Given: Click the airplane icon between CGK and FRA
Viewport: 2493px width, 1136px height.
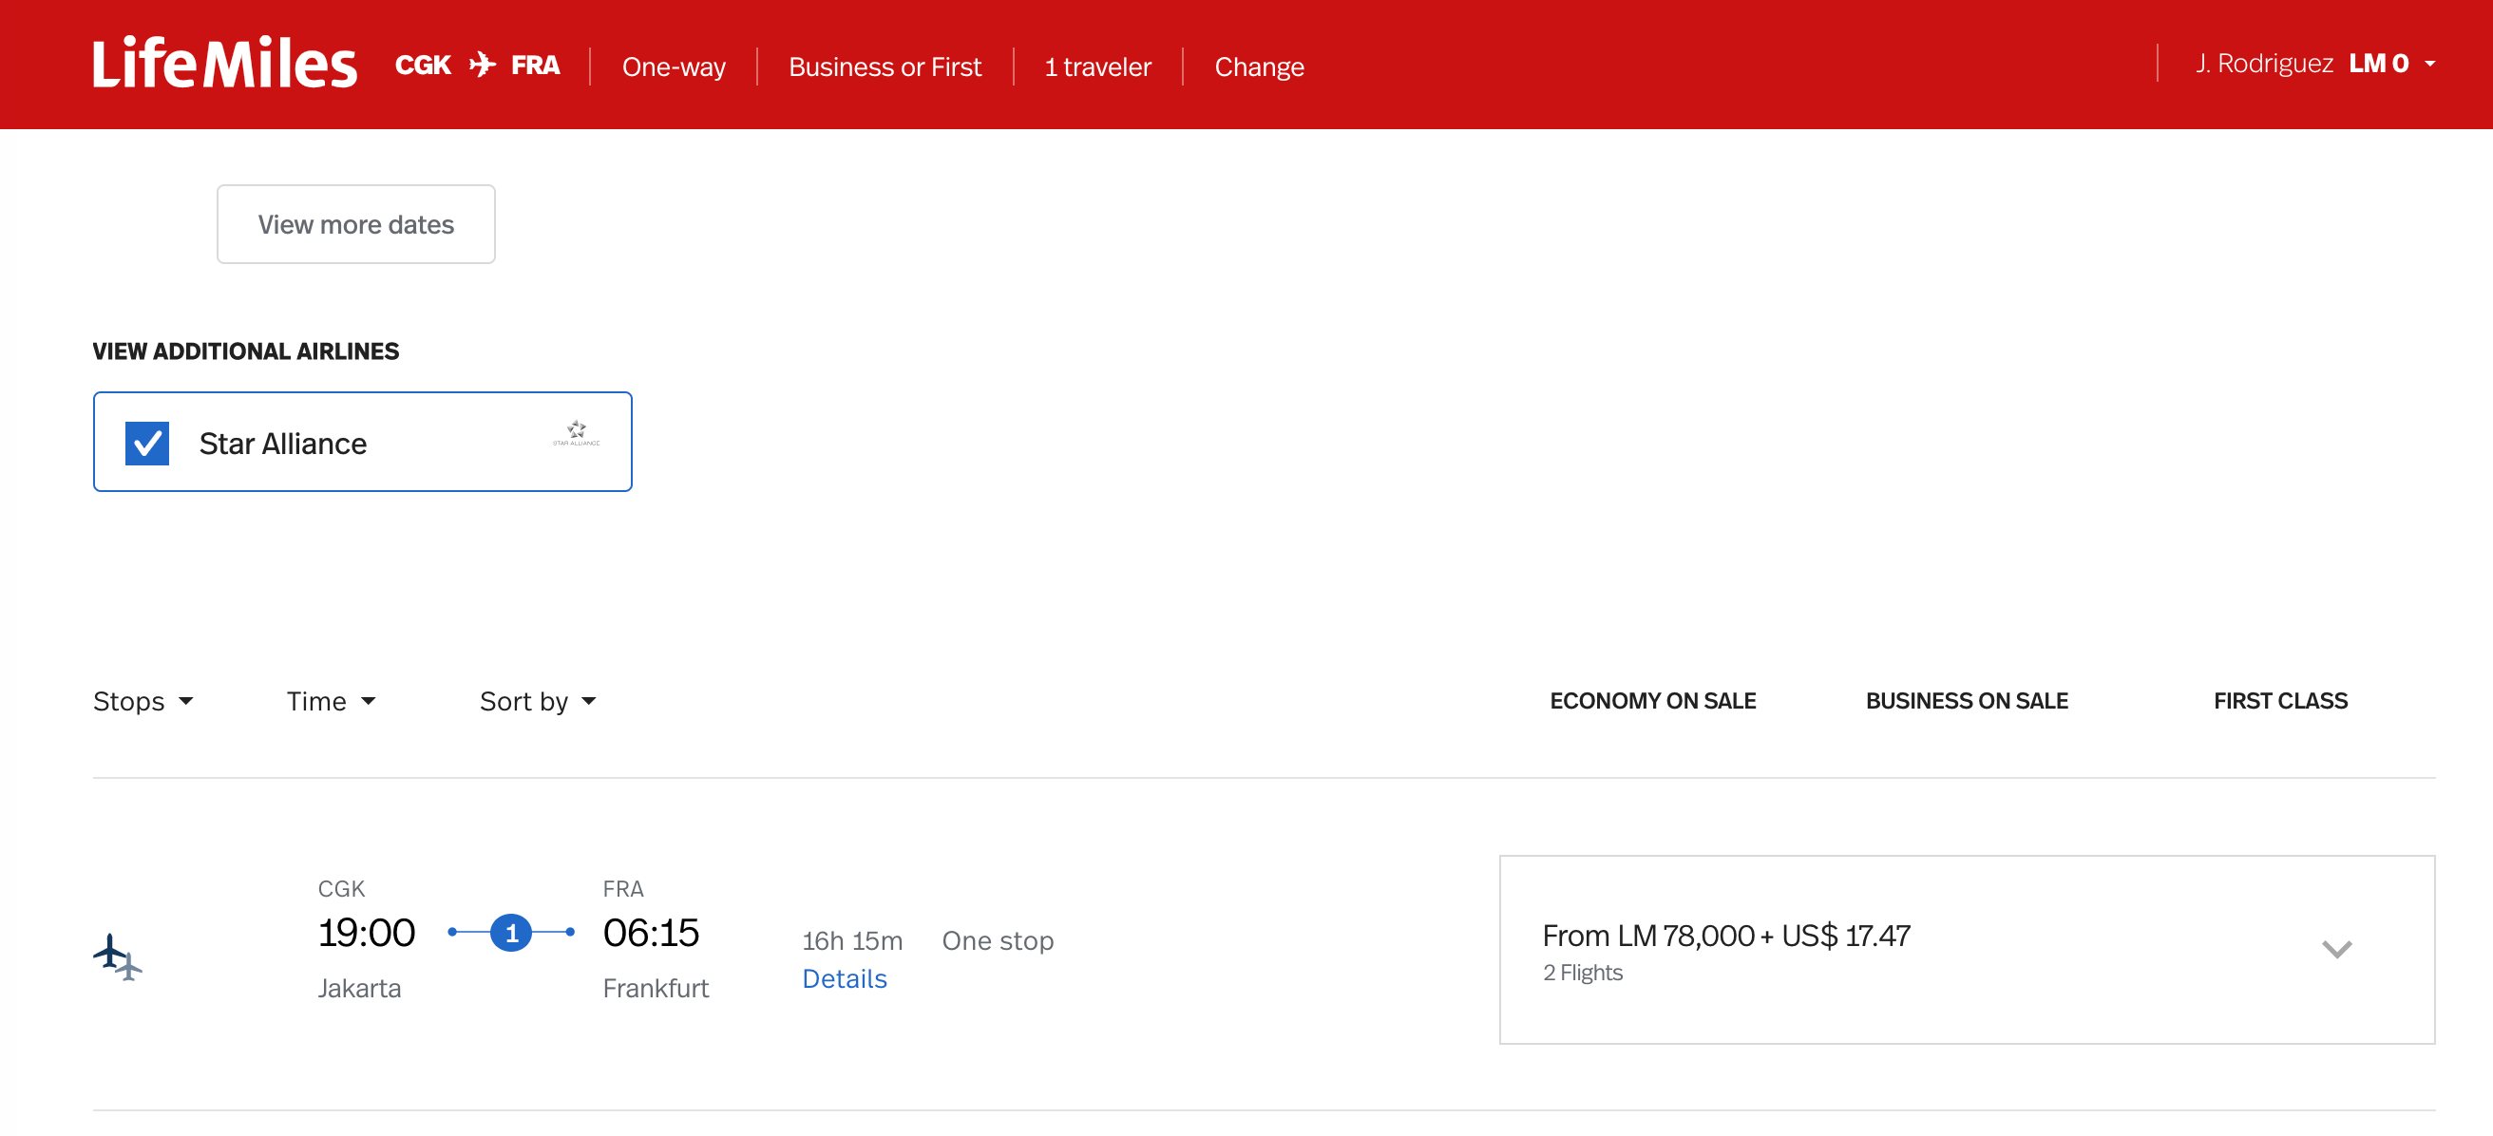Looking at the screenshot, I should click(481, 65).
